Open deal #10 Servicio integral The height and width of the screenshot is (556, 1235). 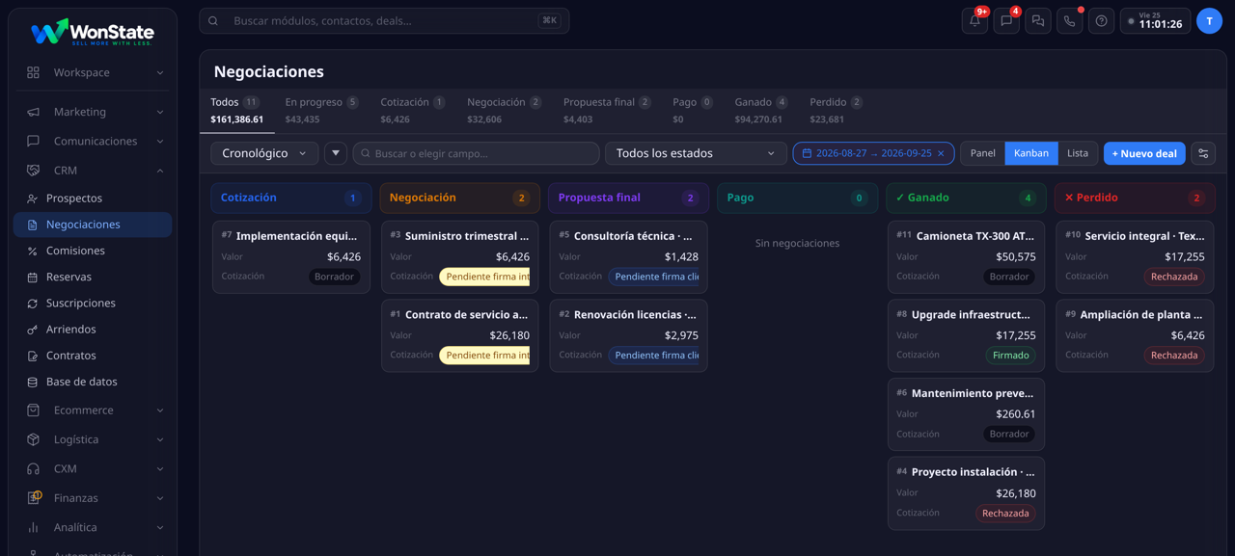(x=1135, y=257)
